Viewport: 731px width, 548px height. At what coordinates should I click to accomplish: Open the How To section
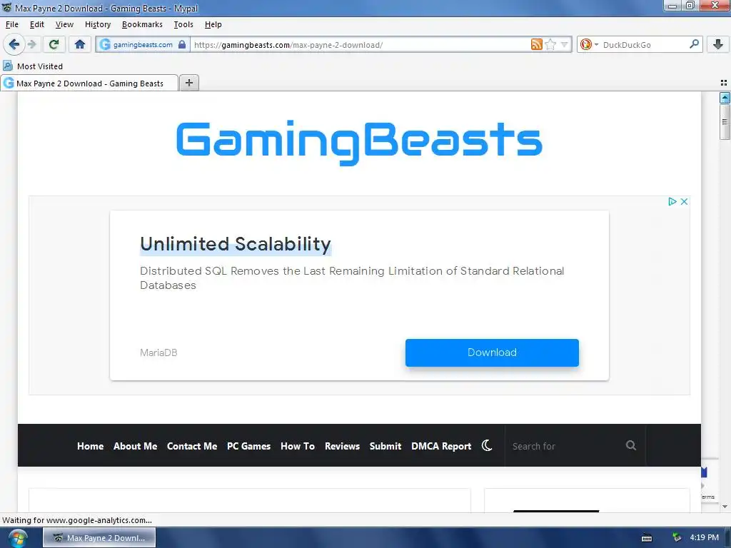coord(298,446)
